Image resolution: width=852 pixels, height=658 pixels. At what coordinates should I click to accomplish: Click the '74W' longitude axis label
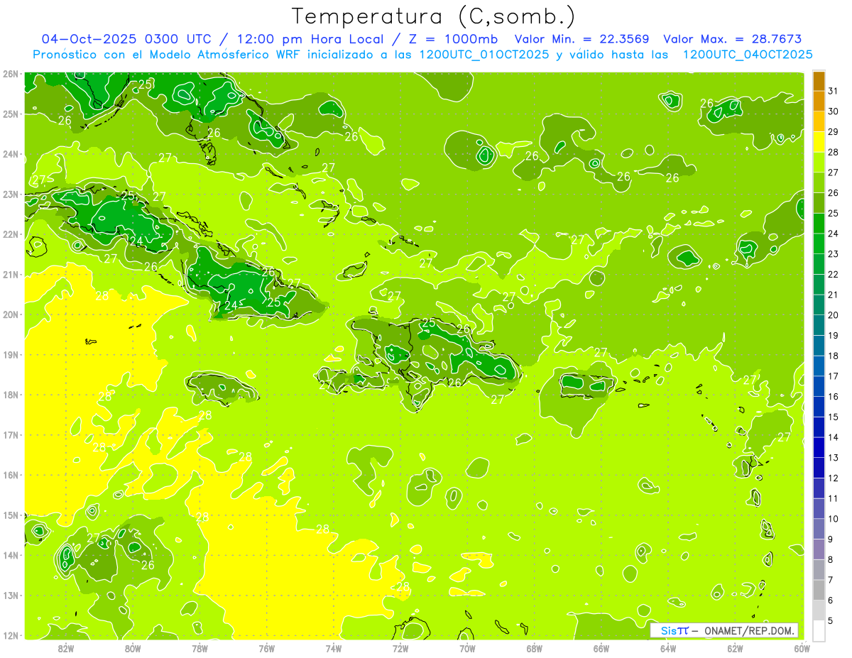point(334,648)
